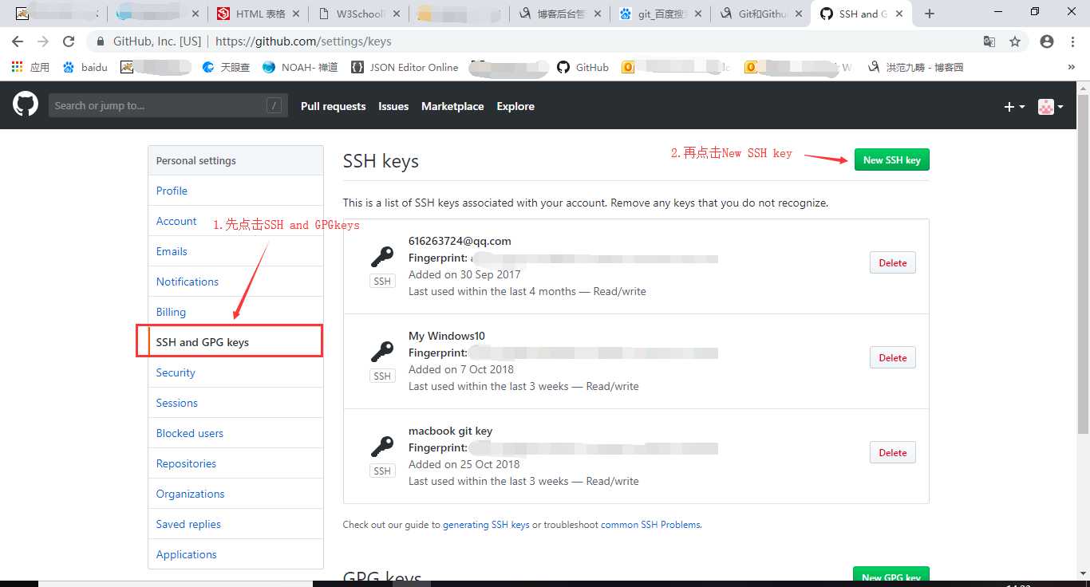
Task: Switch to Git和Github tab
Action: click(x=760, y=14)
